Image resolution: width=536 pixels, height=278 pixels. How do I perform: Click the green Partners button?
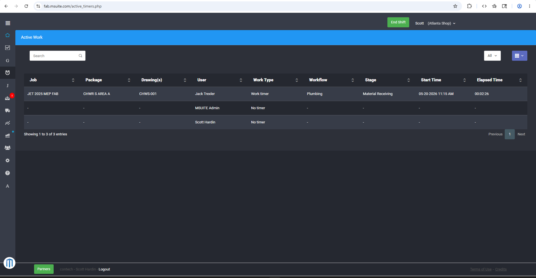[44, 269]
